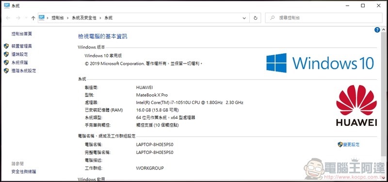This screenshot has width=388, height=182.
Task: Click the search magnifier icon
Action: [273, 18]
